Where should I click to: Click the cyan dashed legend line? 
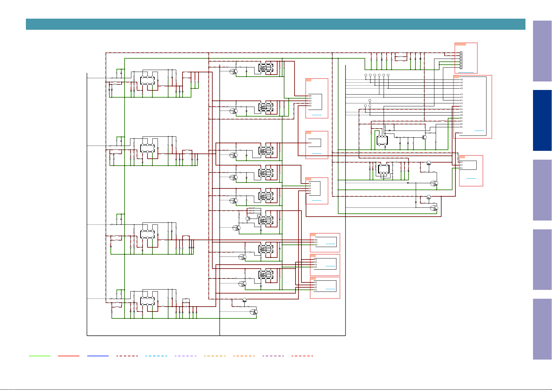(x=156, y=356)
